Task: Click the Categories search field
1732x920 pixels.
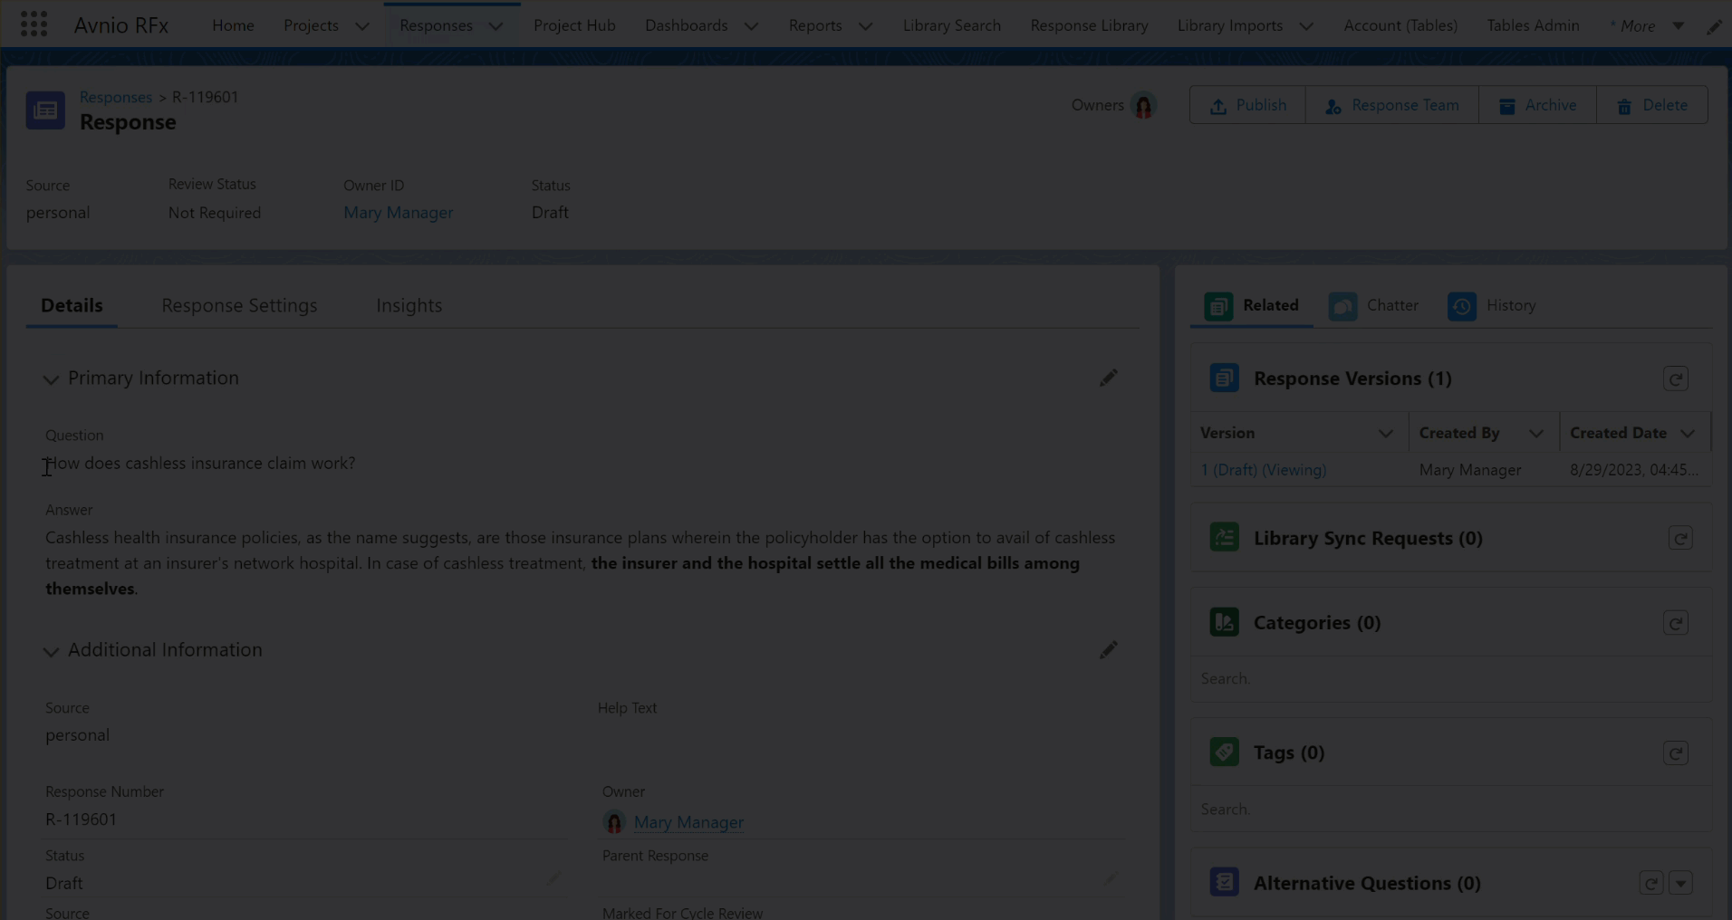Action: [x=1451, y=679]
